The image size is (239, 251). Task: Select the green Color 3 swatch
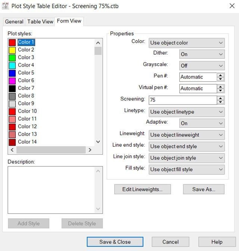(12, 58)
